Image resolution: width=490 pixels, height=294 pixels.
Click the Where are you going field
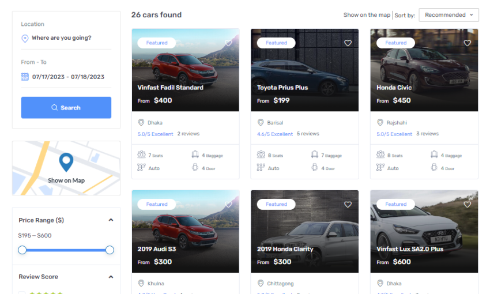click(x=62, y=38)
